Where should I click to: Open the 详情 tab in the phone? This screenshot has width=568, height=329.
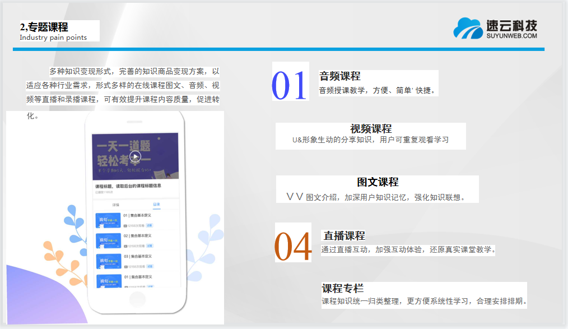point(117,205)
